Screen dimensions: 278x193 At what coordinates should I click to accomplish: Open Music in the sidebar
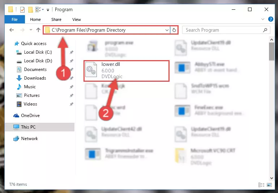[x=26, y=87]
